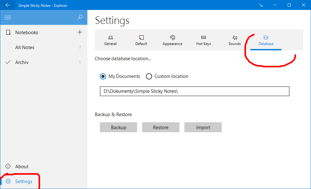Add a new notebook with plus icon
This screenshot has height=189, width=311.
[80, 32]
